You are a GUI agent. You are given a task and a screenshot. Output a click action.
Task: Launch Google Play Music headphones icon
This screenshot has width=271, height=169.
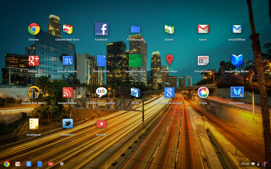(x=34, y=92)
